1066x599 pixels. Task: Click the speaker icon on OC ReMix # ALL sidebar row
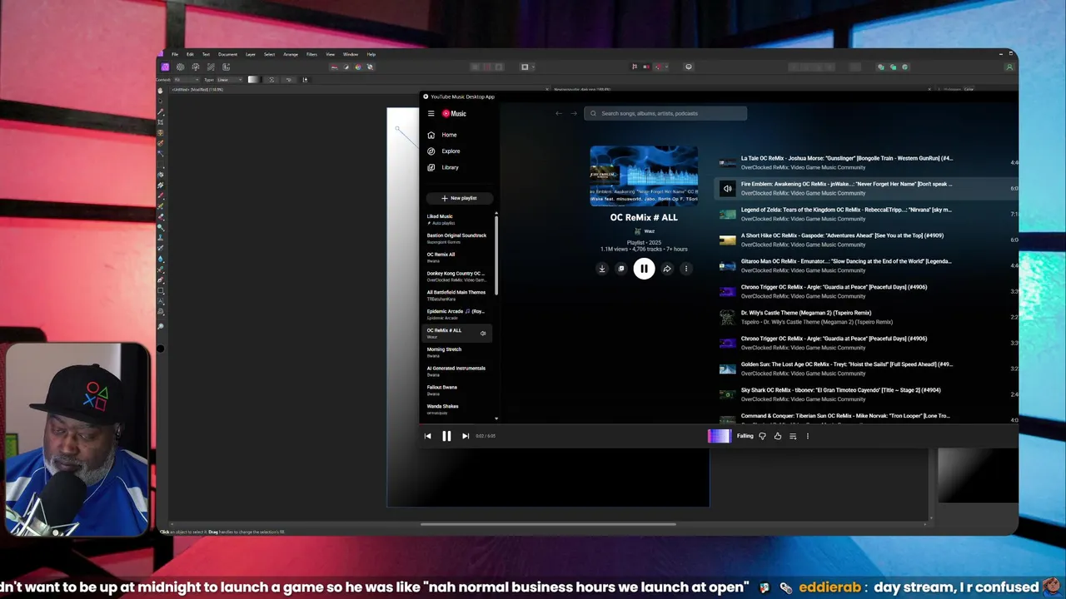coord(483,334)
